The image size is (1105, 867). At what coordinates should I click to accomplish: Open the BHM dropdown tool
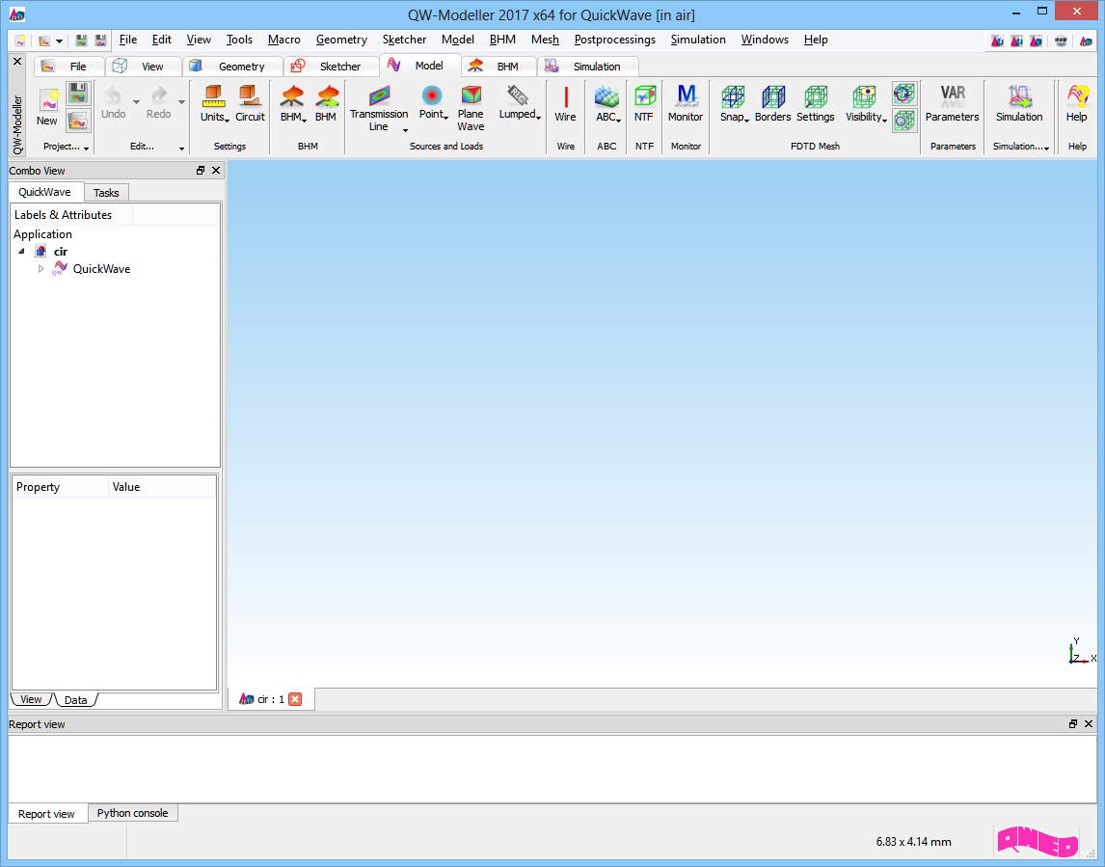292,103
